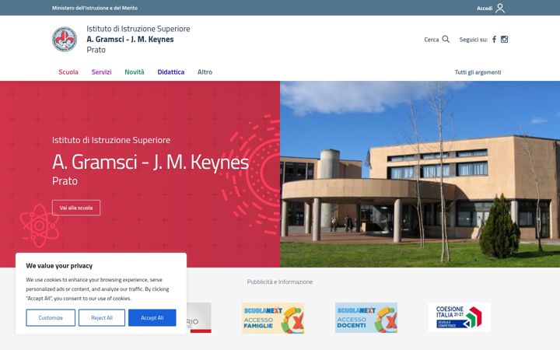Open the school's Instagram icon
The width and height of the screenshot is (560, 350).
point(504,40)
